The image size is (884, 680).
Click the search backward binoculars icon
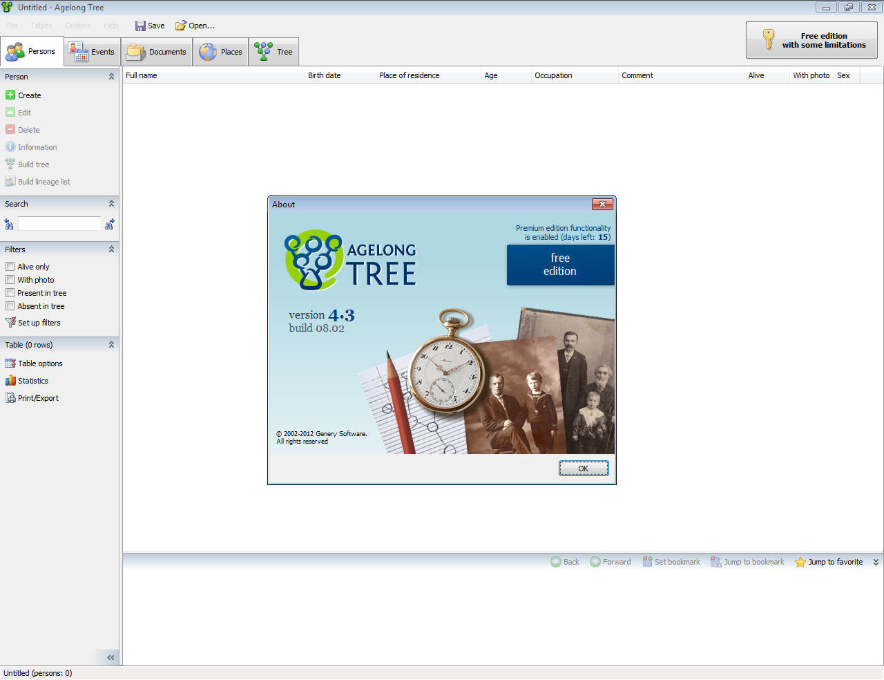coord(9,224)
